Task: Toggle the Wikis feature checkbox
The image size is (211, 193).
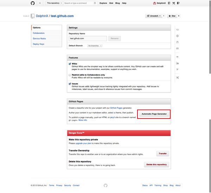Action: point(70,64)
